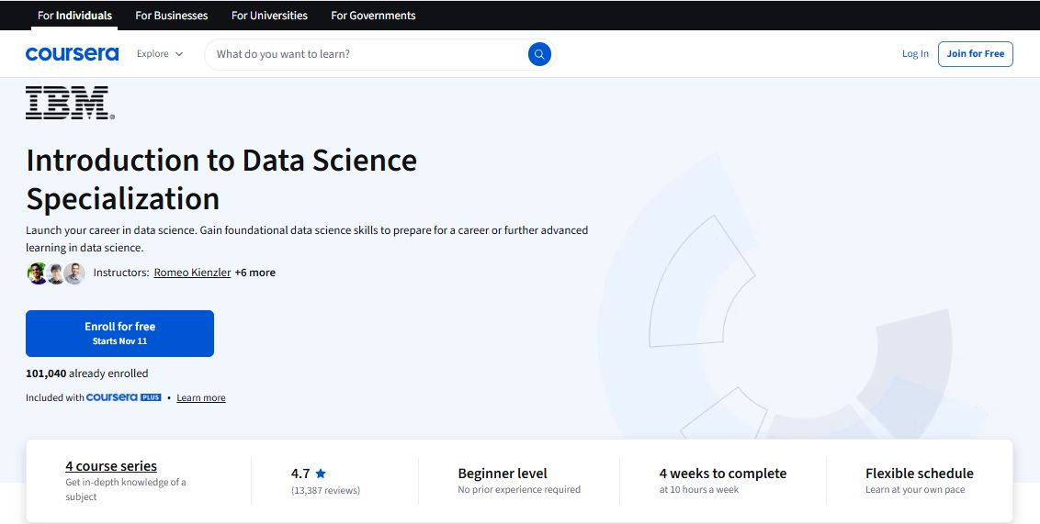The image size is (1040, 524).
Task: Click the at 10 hours a week text
Action: (699, 489)
